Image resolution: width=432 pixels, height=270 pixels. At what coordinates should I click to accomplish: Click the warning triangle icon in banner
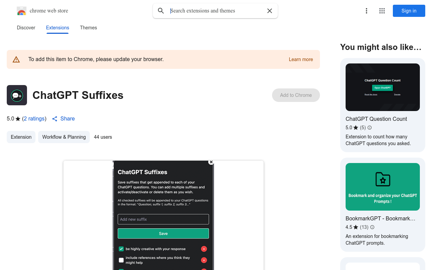click(x=16, y=59)
